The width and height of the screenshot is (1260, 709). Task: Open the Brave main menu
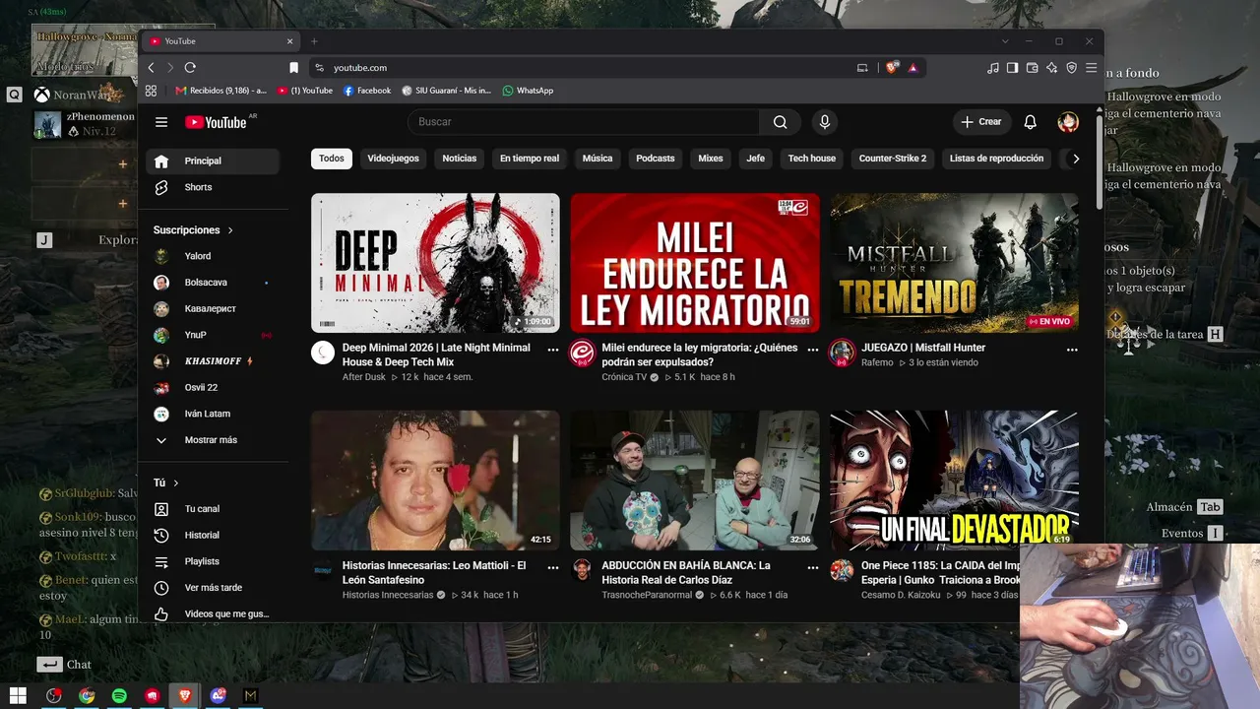(1091, 68)
